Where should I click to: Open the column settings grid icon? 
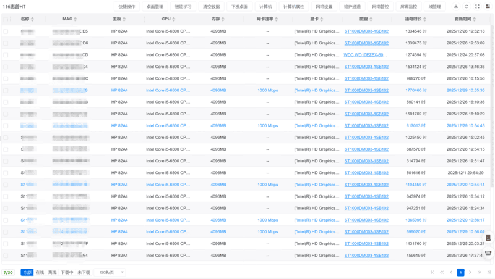click(x=487, y=6)
